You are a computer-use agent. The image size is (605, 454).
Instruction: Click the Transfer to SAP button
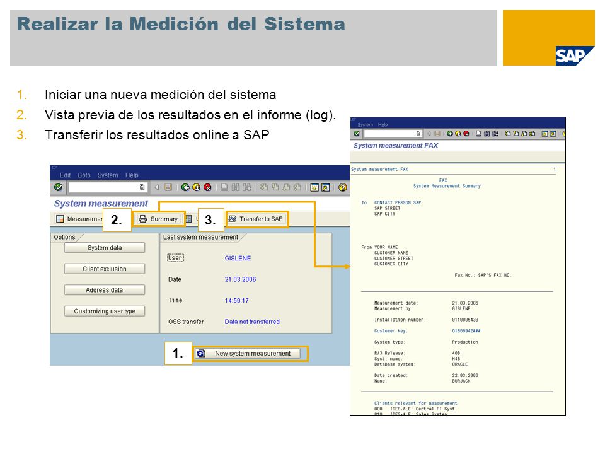[256, 219]
